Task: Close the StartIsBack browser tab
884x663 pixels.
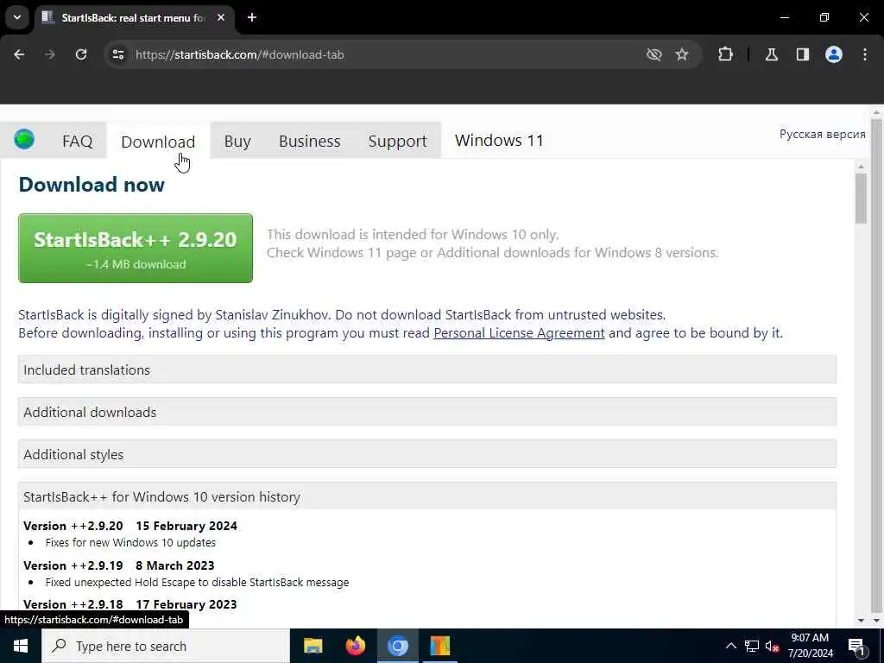Action: click(221, 17)
